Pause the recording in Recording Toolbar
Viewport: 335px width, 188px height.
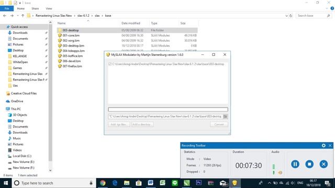click(x=295, y=164)
